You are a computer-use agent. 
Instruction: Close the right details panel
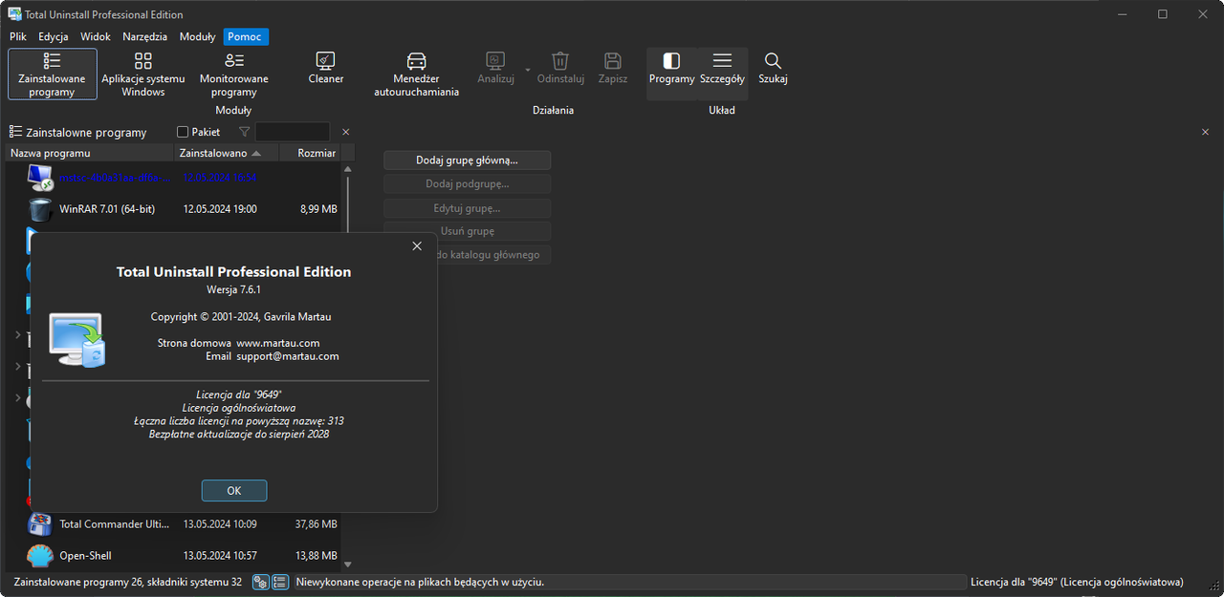tap(1205, 132)
